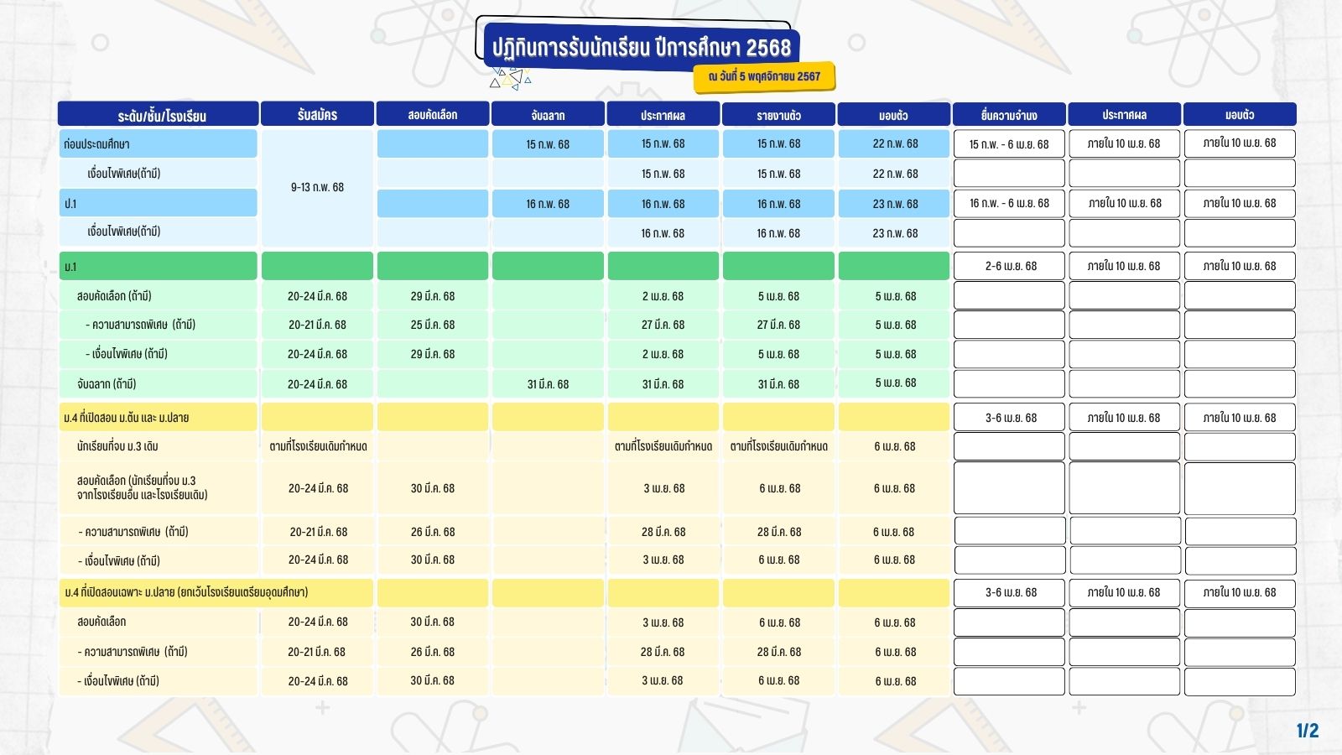Click the page indicator 1/2

click(x=1307, y=731)
